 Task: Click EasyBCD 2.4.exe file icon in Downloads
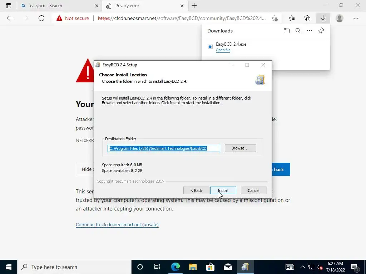[x=210, y=47]
